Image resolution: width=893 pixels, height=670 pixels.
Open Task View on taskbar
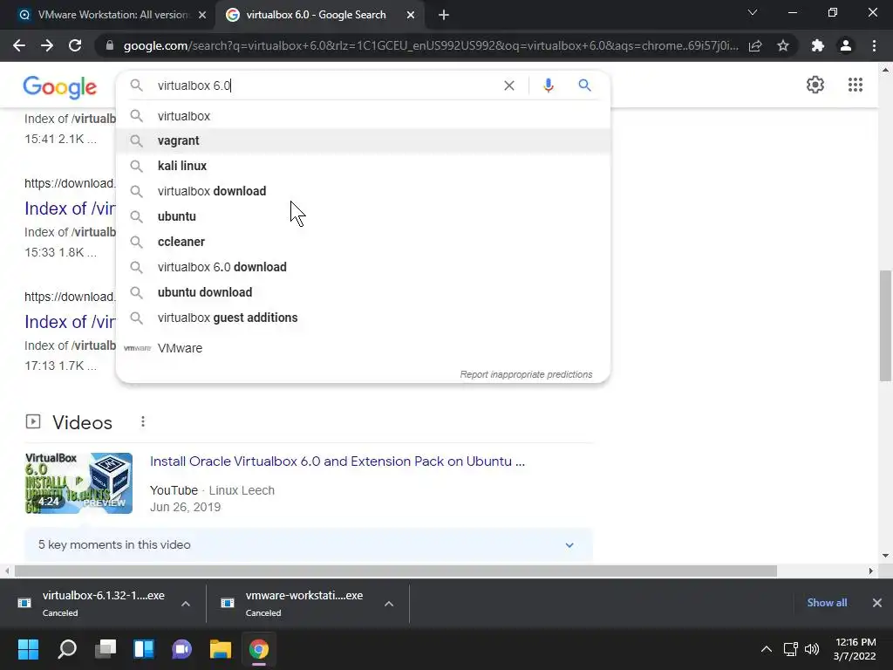click(x=106, y=649)
